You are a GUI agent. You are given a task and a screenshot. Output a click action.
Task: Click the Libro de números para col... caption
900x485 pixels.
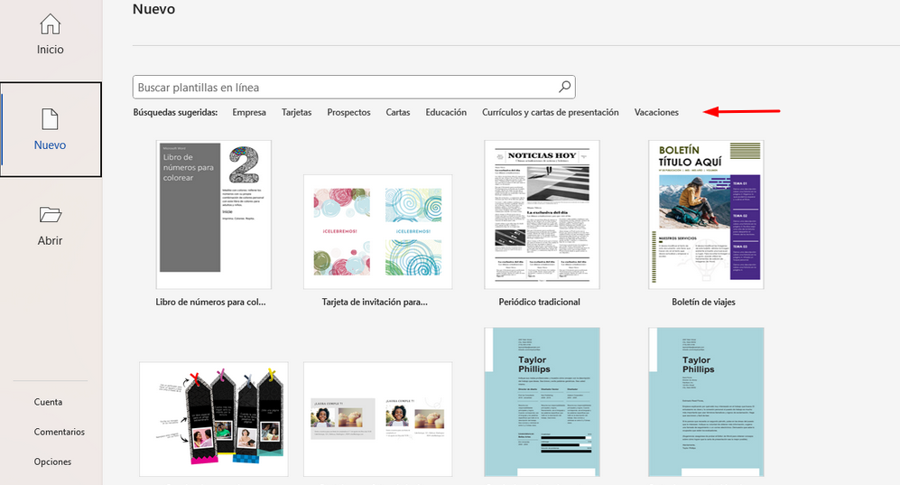210,302
